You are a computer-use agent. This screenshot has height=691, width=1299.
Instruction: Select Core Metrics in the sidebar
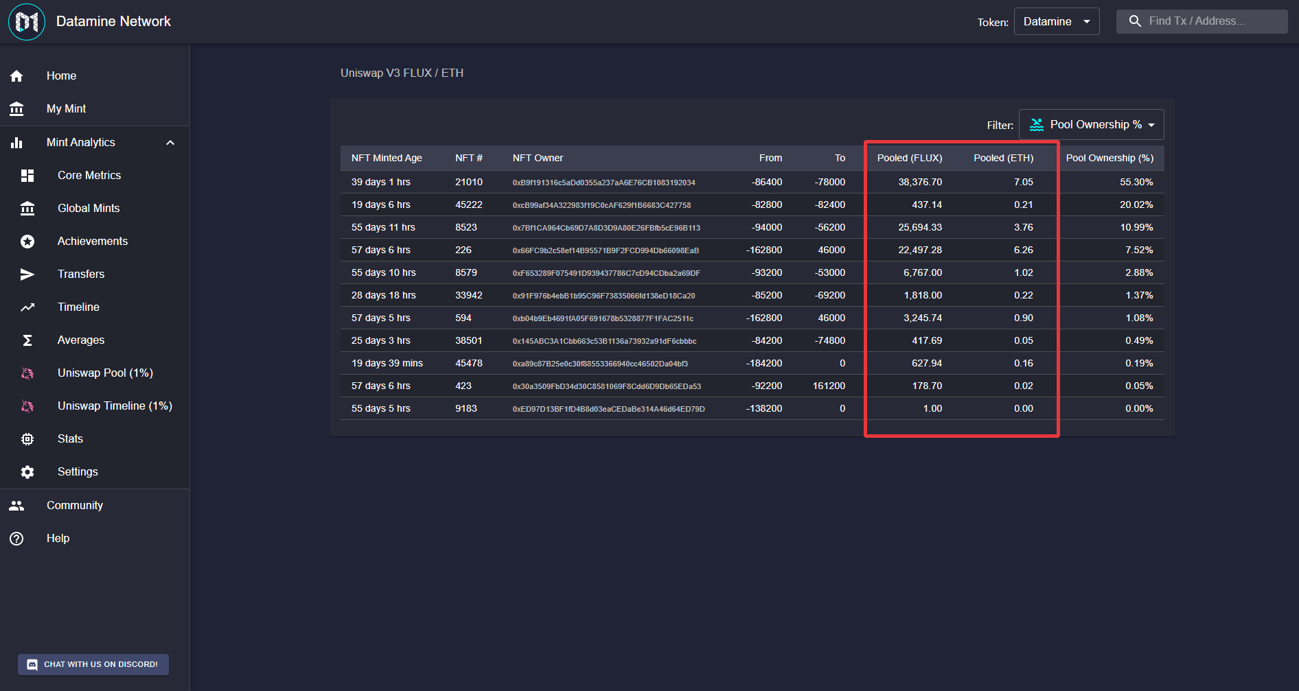click(x=95, y=176)
